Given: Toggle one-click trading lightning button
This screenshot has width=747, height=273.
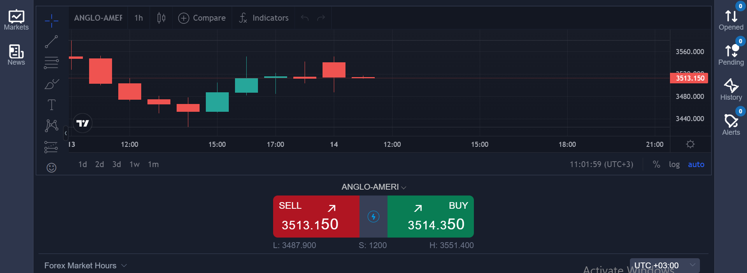Looking at the screenshot, I should pos(373,217).
